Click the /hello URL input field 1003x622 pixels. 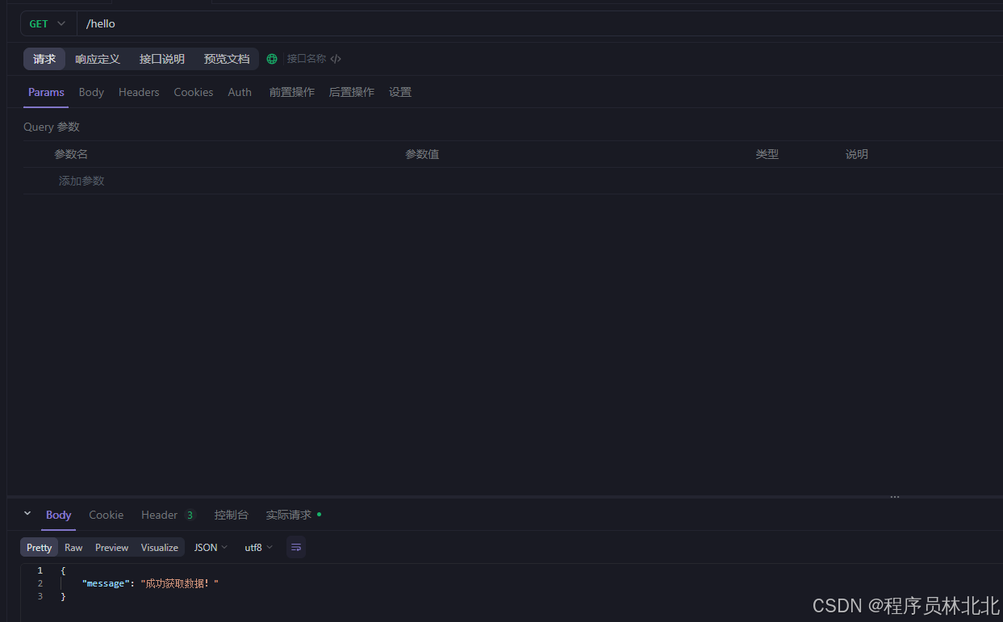click(x=540, y=24)
